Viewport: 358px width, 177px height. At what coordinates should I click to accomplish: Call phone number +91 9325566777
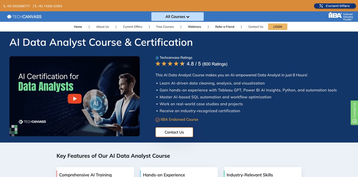coord(18,6)
